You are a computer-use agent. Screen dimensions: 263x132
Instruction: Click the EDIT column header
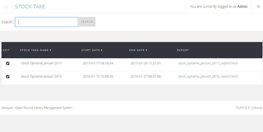pos(6,50)
